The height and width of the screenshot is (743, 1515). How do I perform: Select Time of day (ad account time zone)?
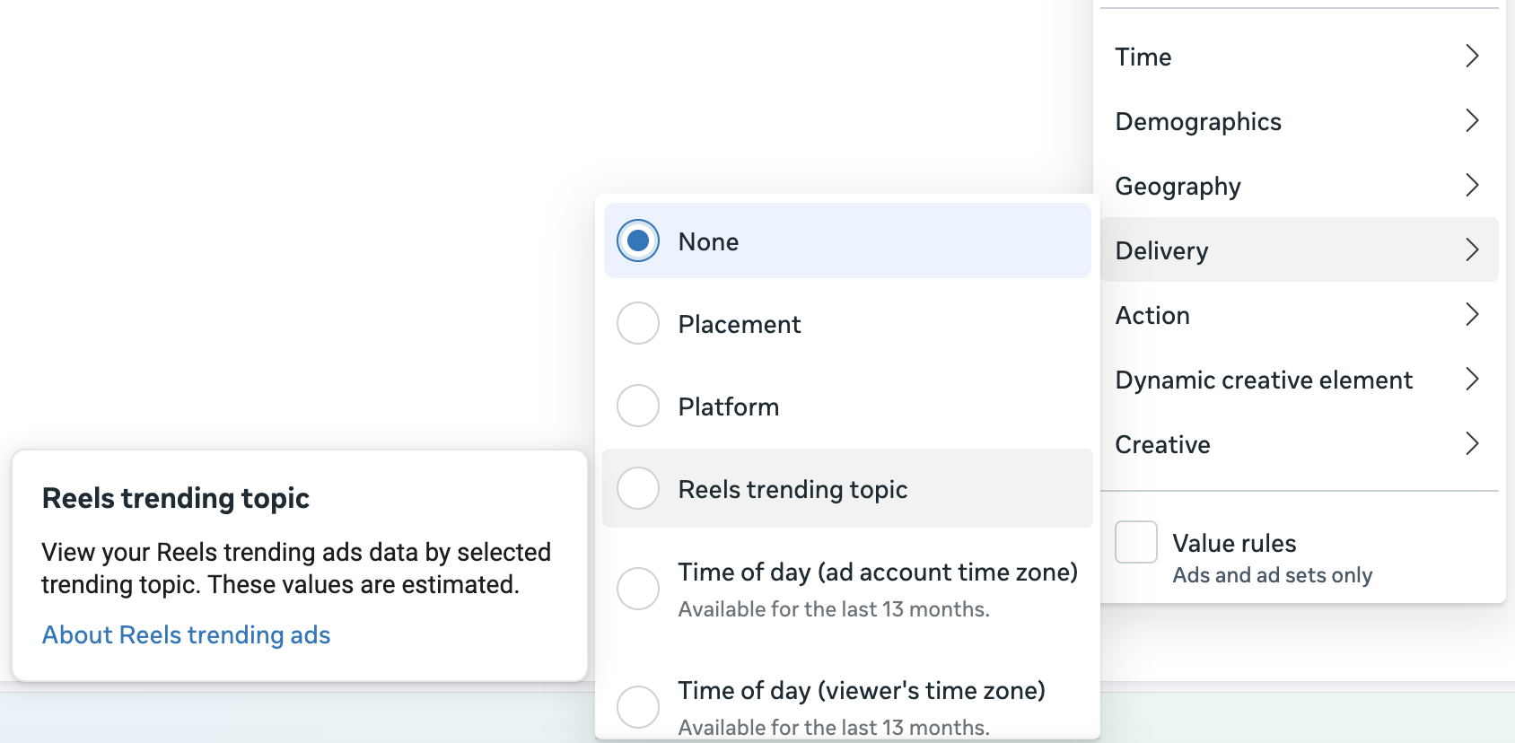[638, 589]
